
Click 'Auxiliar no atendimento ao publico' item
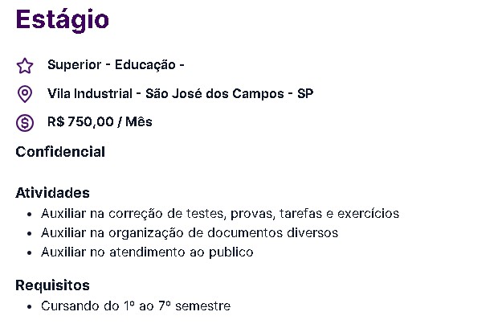pyautogui.click(x=147, y=252)
